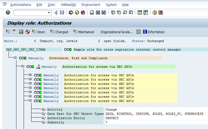This screenshot has width=208, height=129.
Task: Open the Utilities(M) menu
Action: pyautogui.click(x=68, y=5)
